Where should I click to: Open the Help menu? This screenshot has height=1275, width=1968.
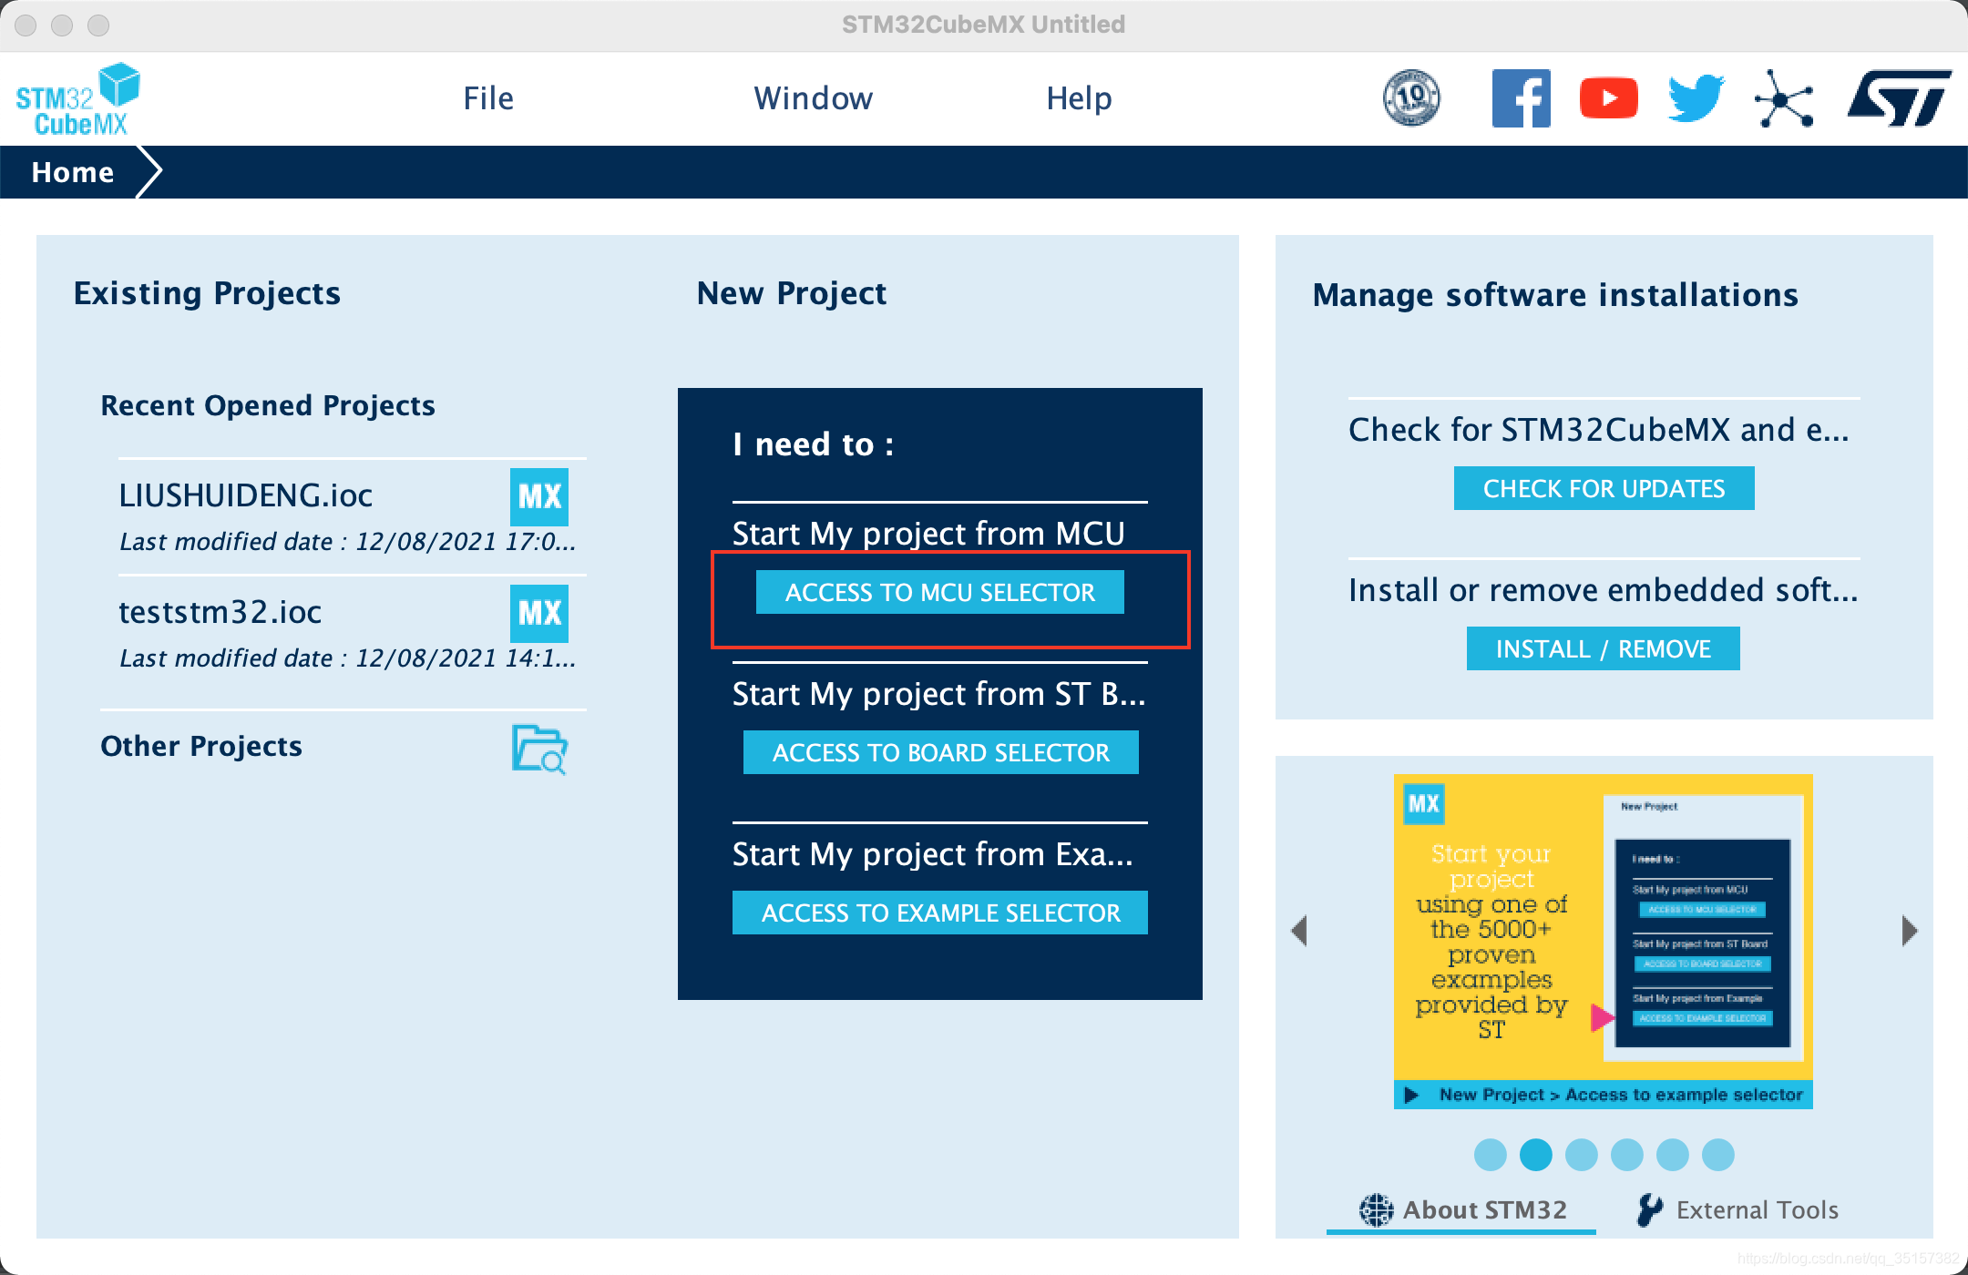coord(1079,98)
